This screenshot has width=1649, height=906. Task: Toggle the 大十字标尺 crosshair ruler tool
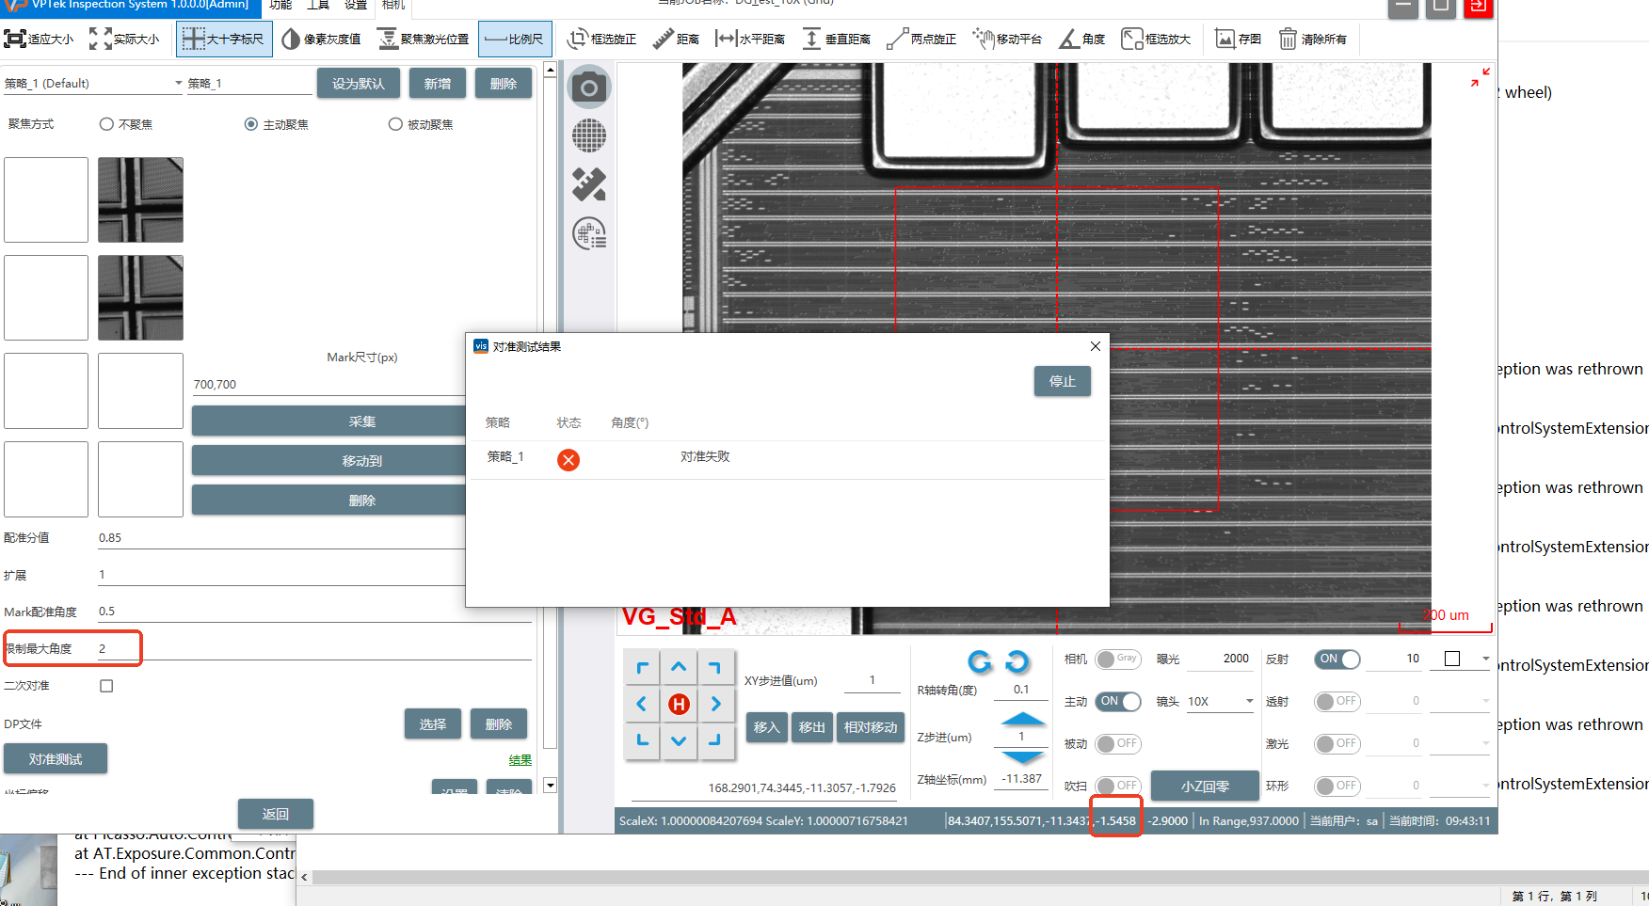tap(224, 39)
